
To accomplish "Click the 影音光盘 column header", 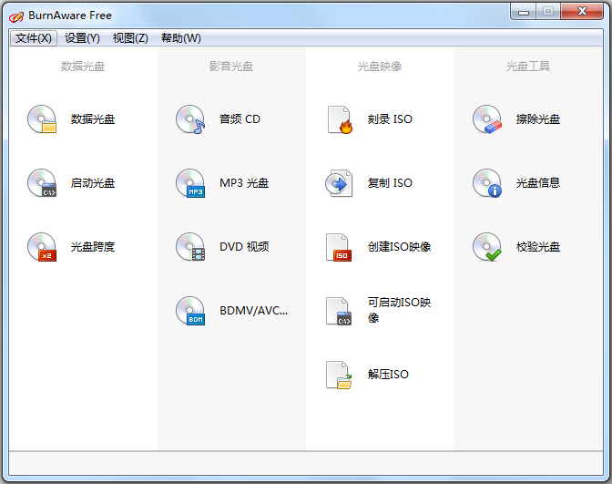I will click(x=231, y=67).
